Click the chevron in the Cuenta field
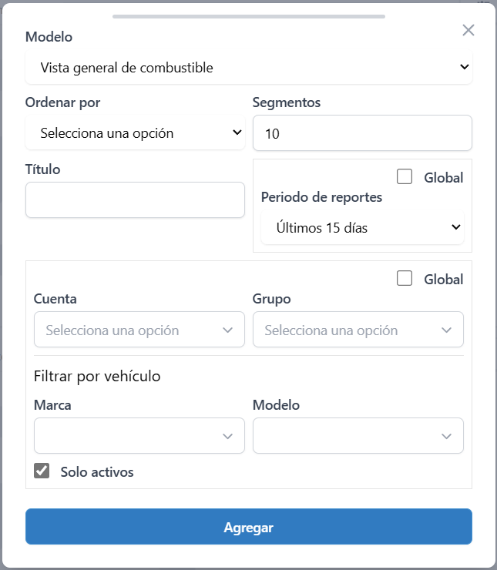Image resolution: width=497 pixels, height=570 pixels. 228,330
